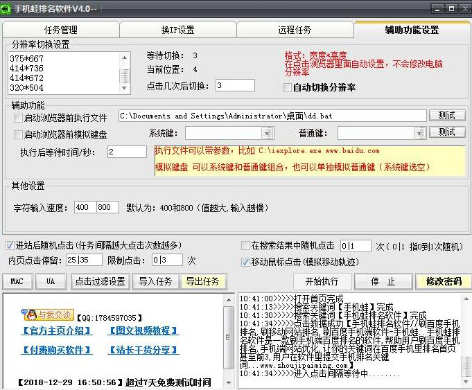Screen dimensions: 472x390
Task: Maximize the window using title bar button
Action: pos(451,8)
